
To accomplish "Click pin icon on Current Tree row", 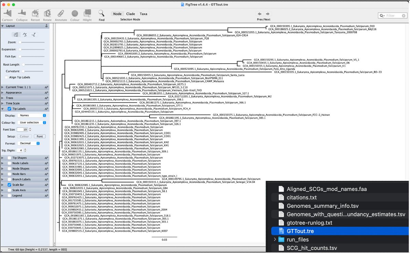I will tap(46, 87).
